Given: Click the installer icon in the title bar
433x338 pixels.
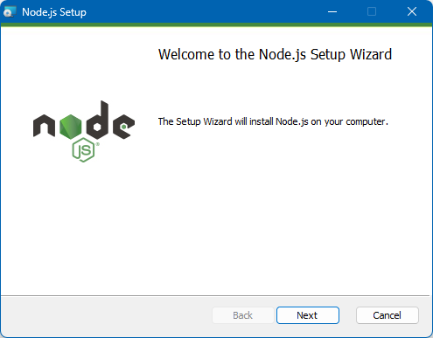Looking at the screenshot, I should coord(10,12).
